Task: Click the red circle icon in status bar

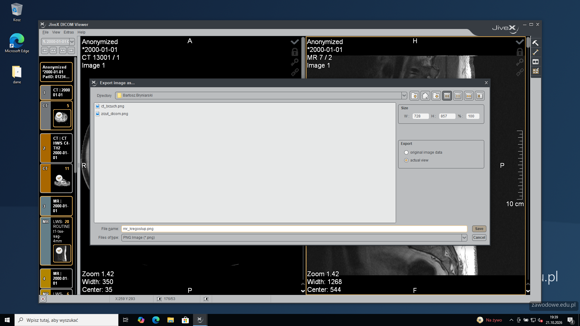Action: 43,299
